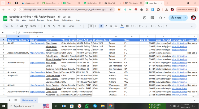Open text wrapping dropdown

point(153,26)
